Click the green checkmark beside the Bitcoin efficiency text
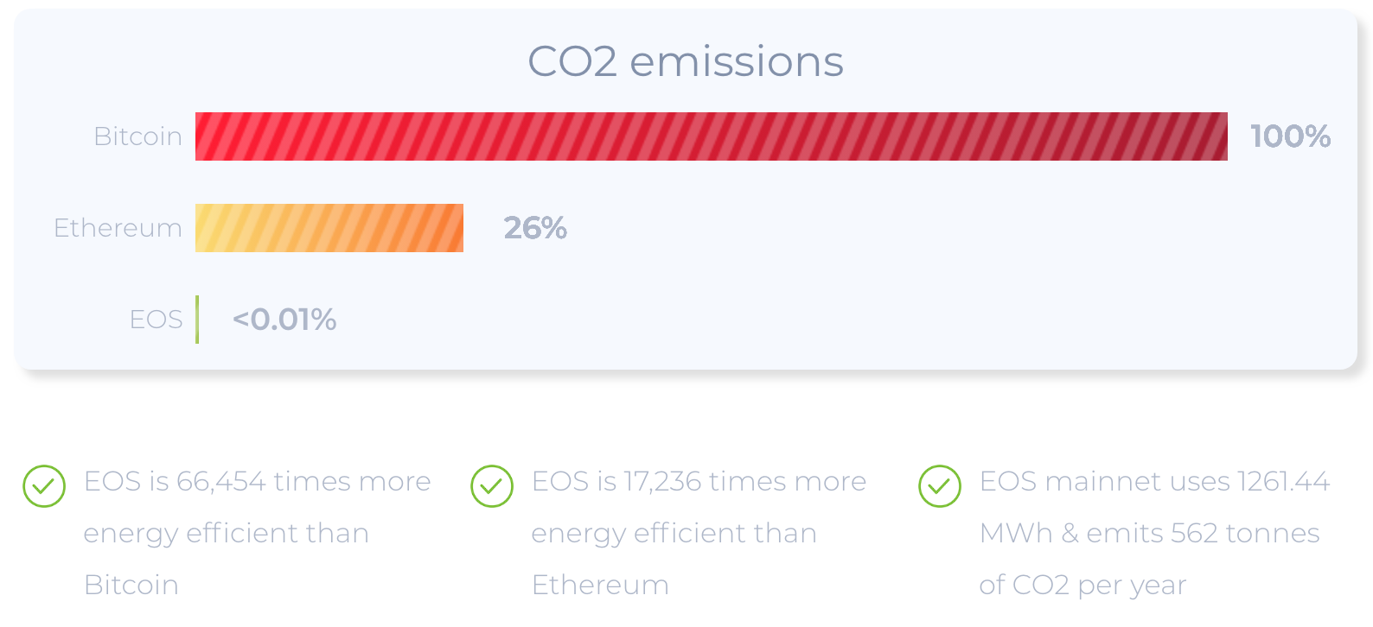The image size is (1373, 627). click(x=44, y=486)
